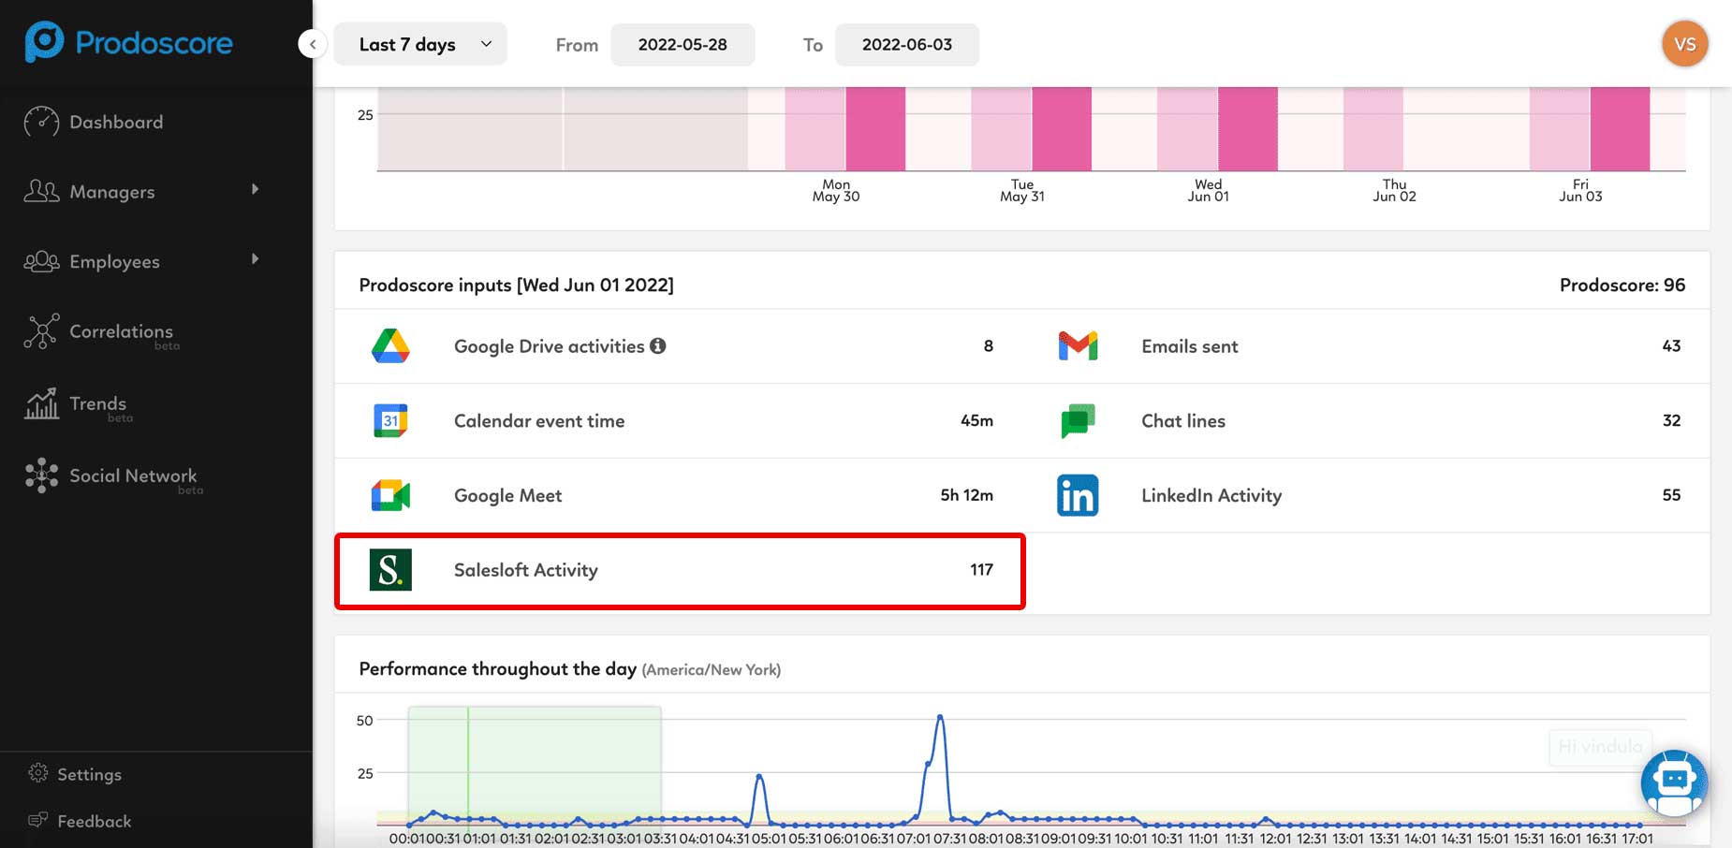Click the LinkedIn Activity label
The width and height of the screenshot is (1732, 848).
tap(1211, 495)
